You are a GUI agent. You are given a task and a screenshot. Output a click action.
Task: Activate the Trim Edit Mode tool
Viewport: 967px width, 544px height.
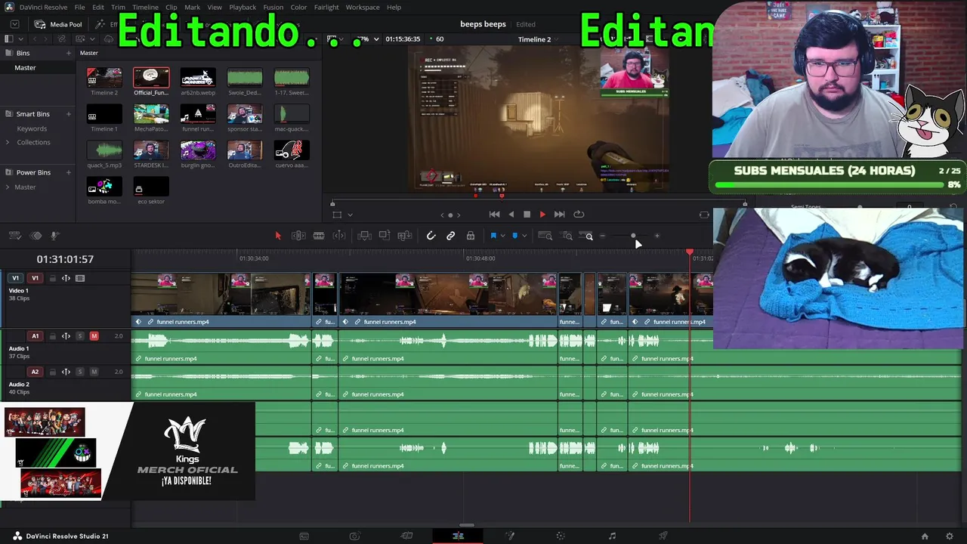298,236
